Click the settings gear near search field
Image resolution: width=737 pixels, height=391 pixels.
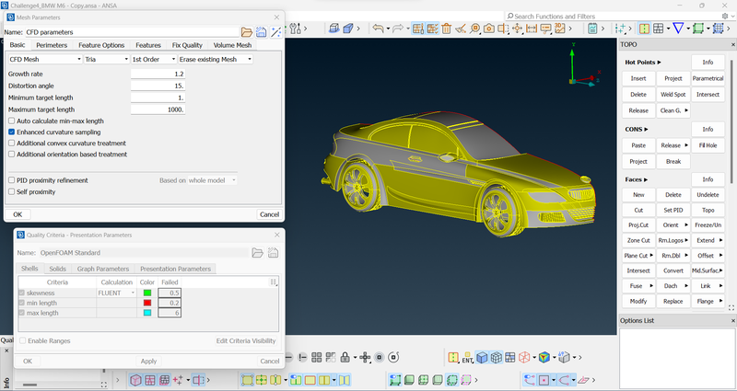725,16
